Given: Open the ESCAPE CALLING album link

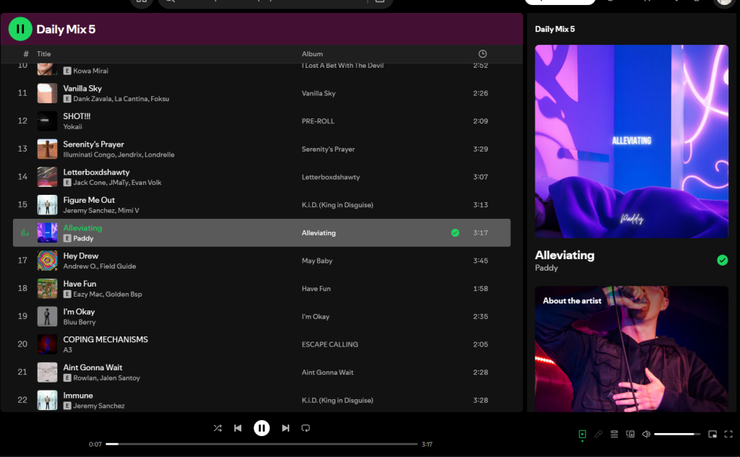Looking at the screenshot, I should coord(330,344).
